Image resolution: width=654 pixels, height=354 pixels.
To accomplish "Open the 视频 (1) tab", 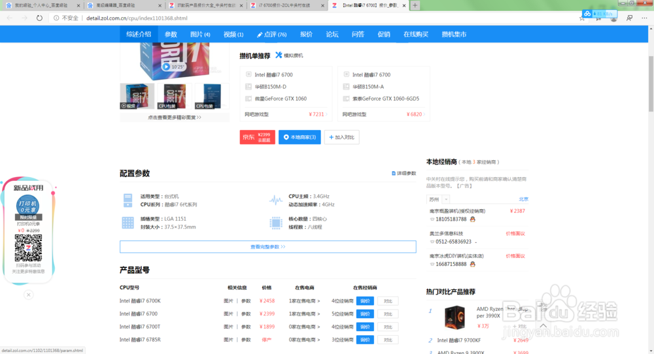I will pos(233,34).
